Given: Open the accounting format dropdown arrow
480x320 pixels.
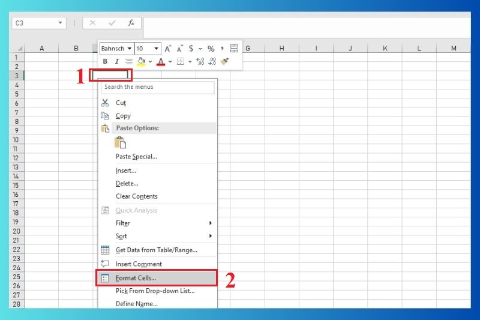Looking at the screenshot, I should (200, 49).
